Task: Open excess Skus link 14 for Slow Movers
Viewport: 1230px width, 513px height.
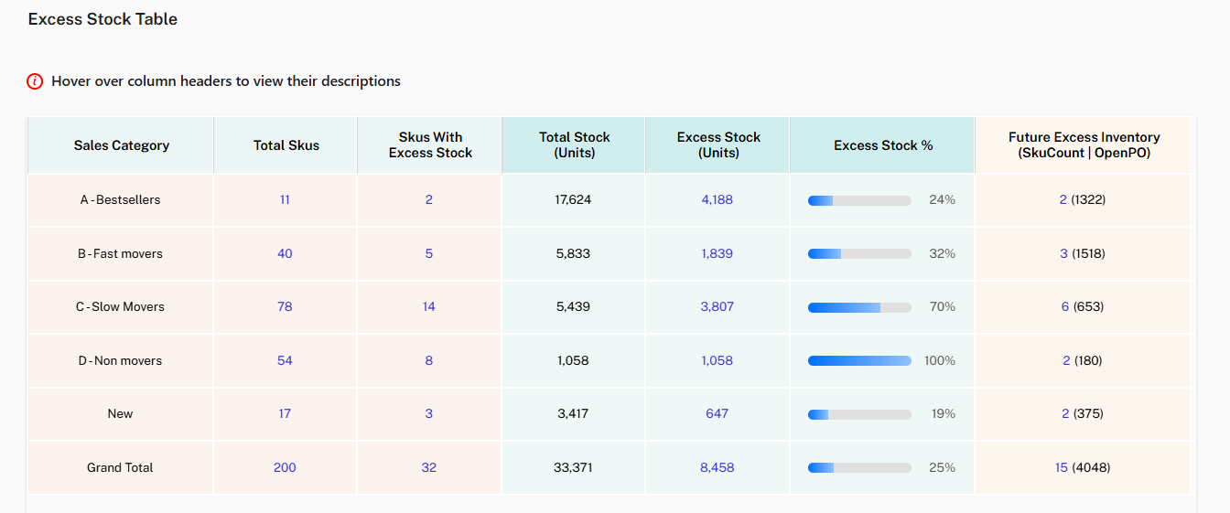Action: pyautogui.click(x=429, y=306)
